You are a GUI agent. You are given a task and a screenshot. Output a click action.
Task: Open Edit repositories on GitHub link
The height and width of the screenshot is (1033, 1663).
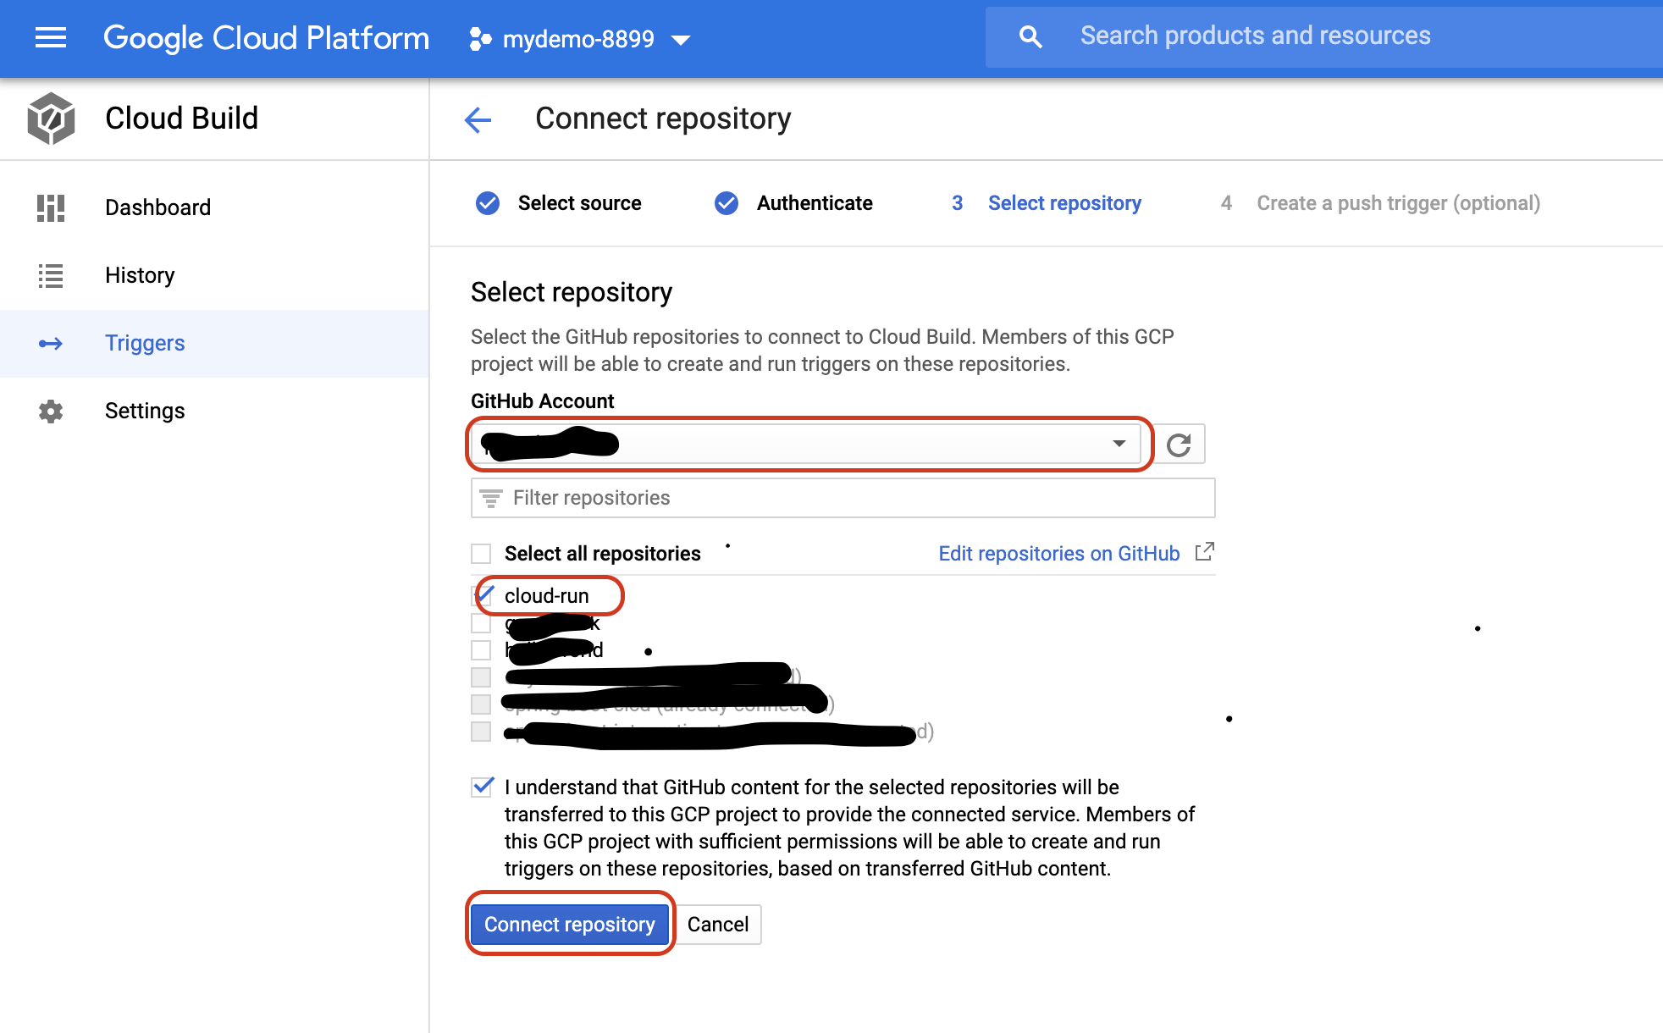1058,553
